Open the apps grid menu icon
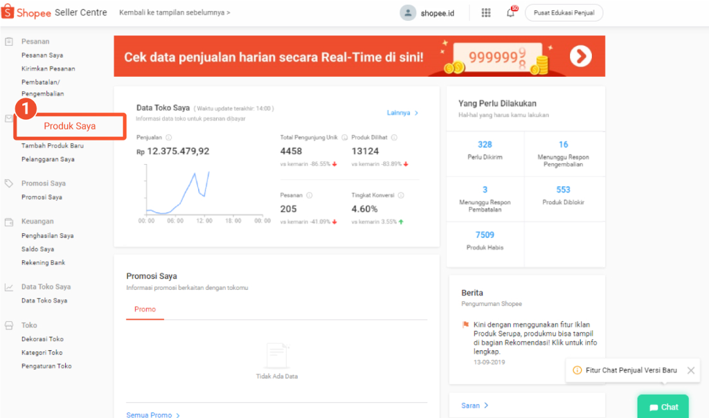Image resolution: width=709 pixels, height=418 pixels. (x=485, y=12)
